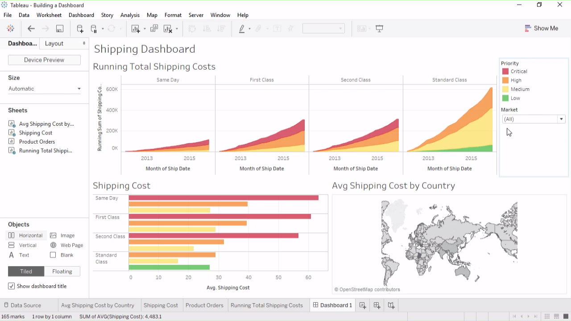Click the Save icon in toolbar
The height and width of the screenshot is (321, 571).
pyautogui.click(x=59, y=29)
